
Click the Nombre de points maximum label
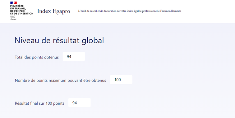[60, 80]
